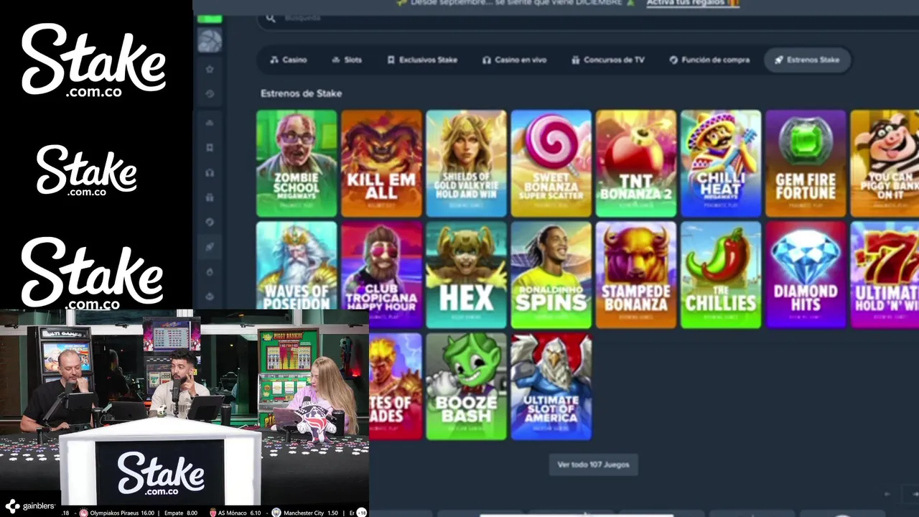Viewport: 919px width, 517px height.
Task: Switch to the Slots tab
Action: coord(347,60)
